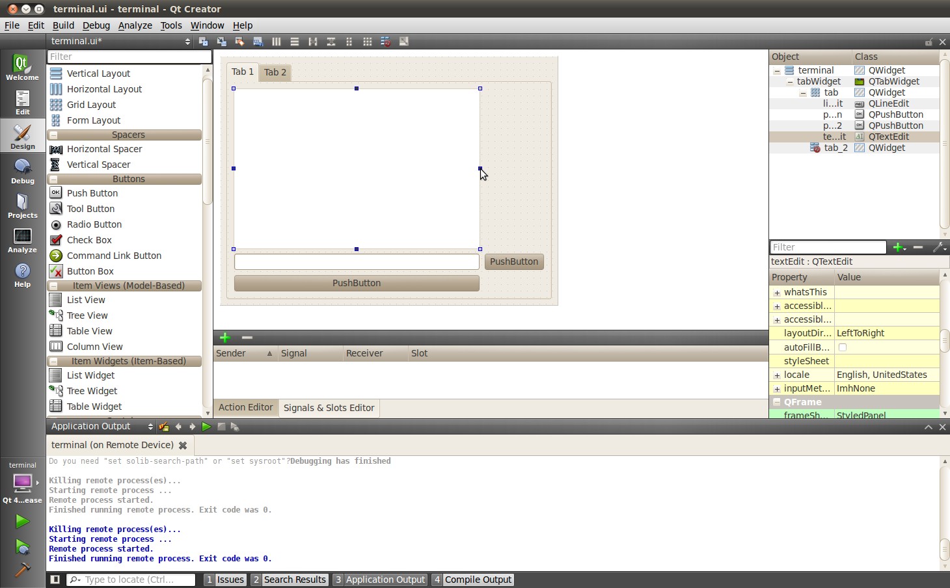The image size is (950, 588).
Task: Click the widget box Filter field
Action: (x=129, y=57)
